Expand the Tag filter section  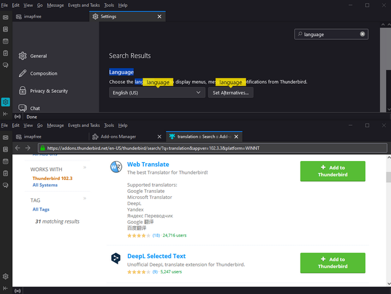pos(85,198)
